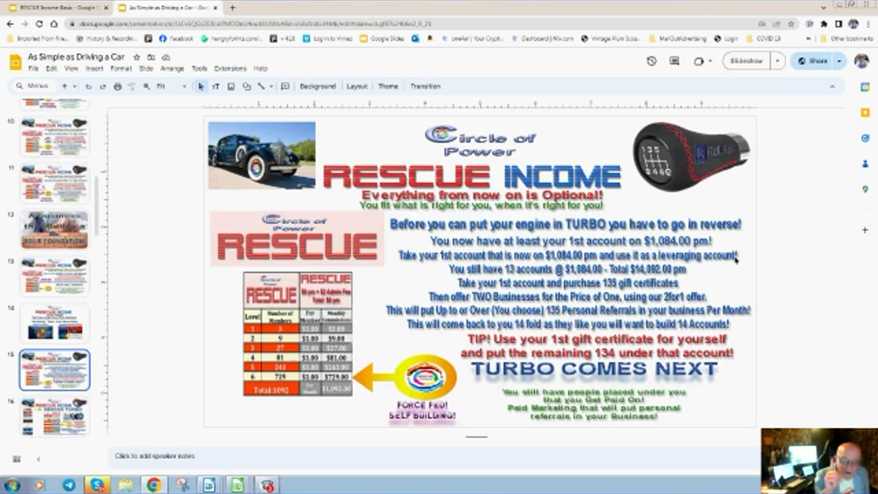Open Tasks side panel icon
This screenshot has width=878, height=494.
point(866,138)
